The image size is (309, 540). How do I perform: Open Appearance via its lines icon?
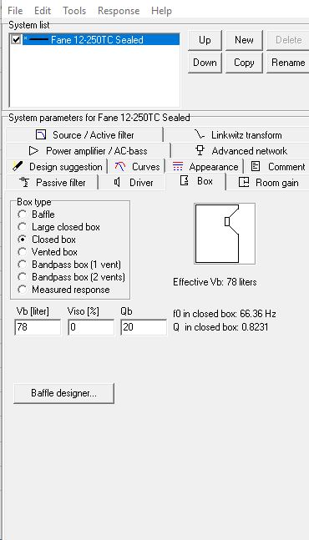point(177,166)
